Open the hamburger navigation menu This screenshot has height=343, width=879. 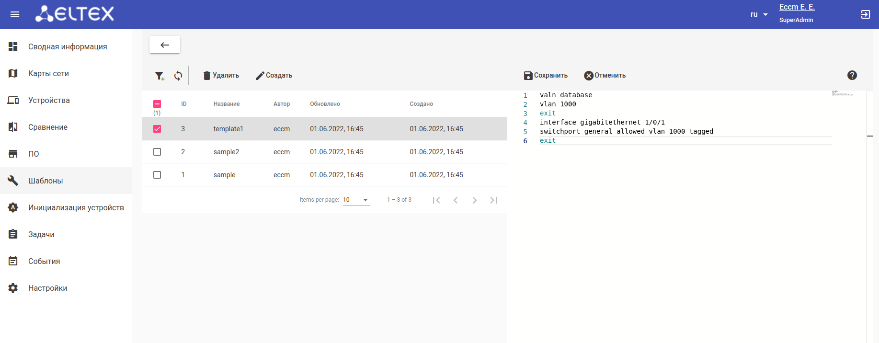pyautogui.click(x=15, y=14)
